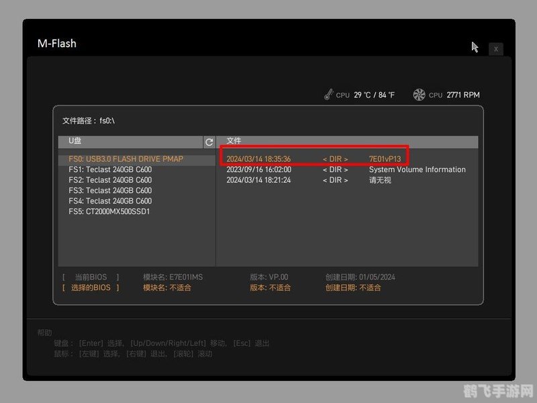The image size is (537, 403).
Task: Click the 选择的BIOS info row label
Action: (91, 287)
